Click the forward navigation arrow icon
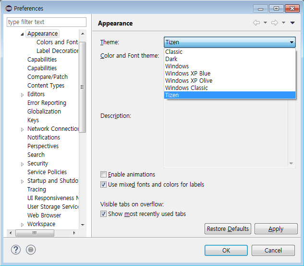 (275, 23)
